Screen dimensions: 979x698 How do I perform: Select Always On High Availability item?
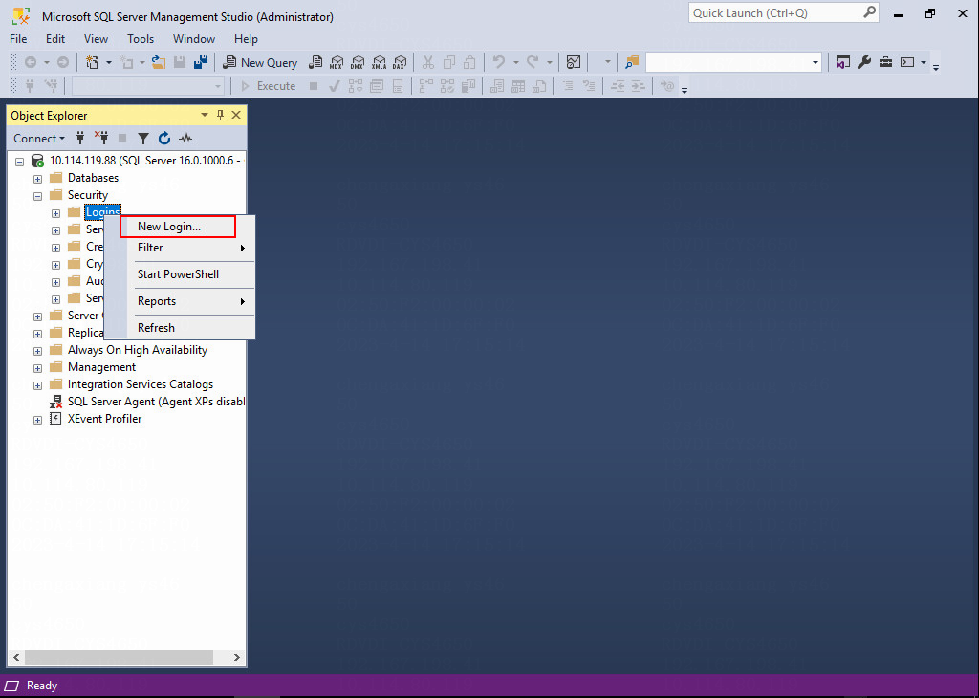tap(138, 350)
